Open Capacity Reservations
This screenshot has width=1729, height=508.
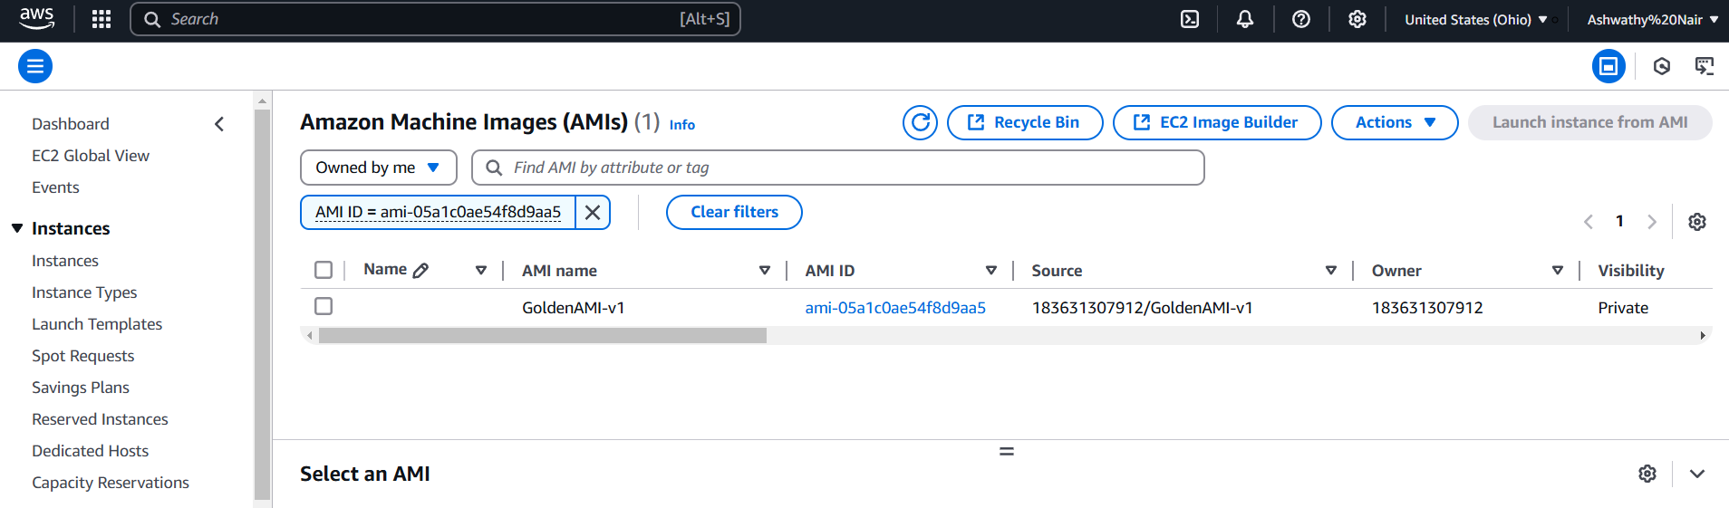pyautogui.click(x=111, y=483)
